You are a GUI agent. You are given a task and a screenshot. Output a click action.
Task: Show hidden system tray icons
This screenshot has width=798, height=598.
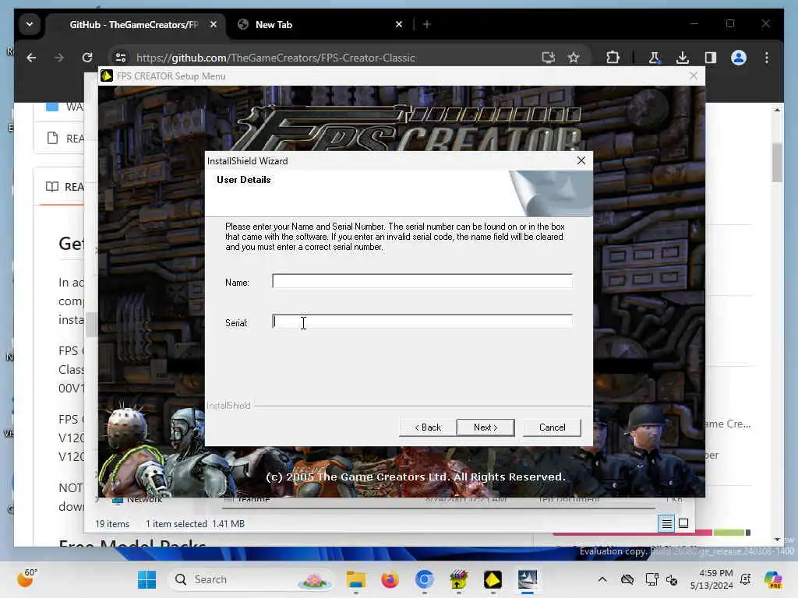tap(602, 579)
